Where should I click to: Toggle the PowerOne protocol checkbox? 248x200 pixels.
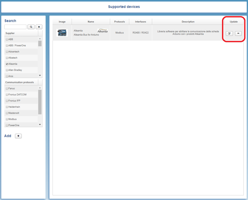coord(7,125)
